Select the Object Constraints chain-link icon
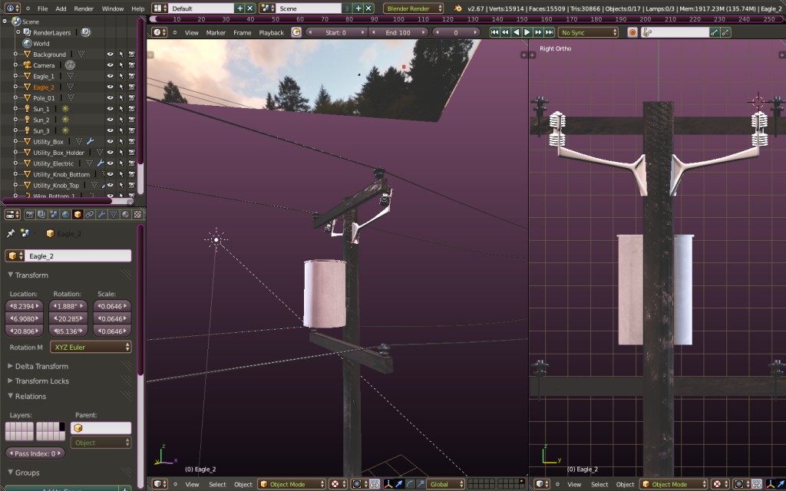Image resolution: width=786 pixels, height=491 pixels. (x=89, y=214)
